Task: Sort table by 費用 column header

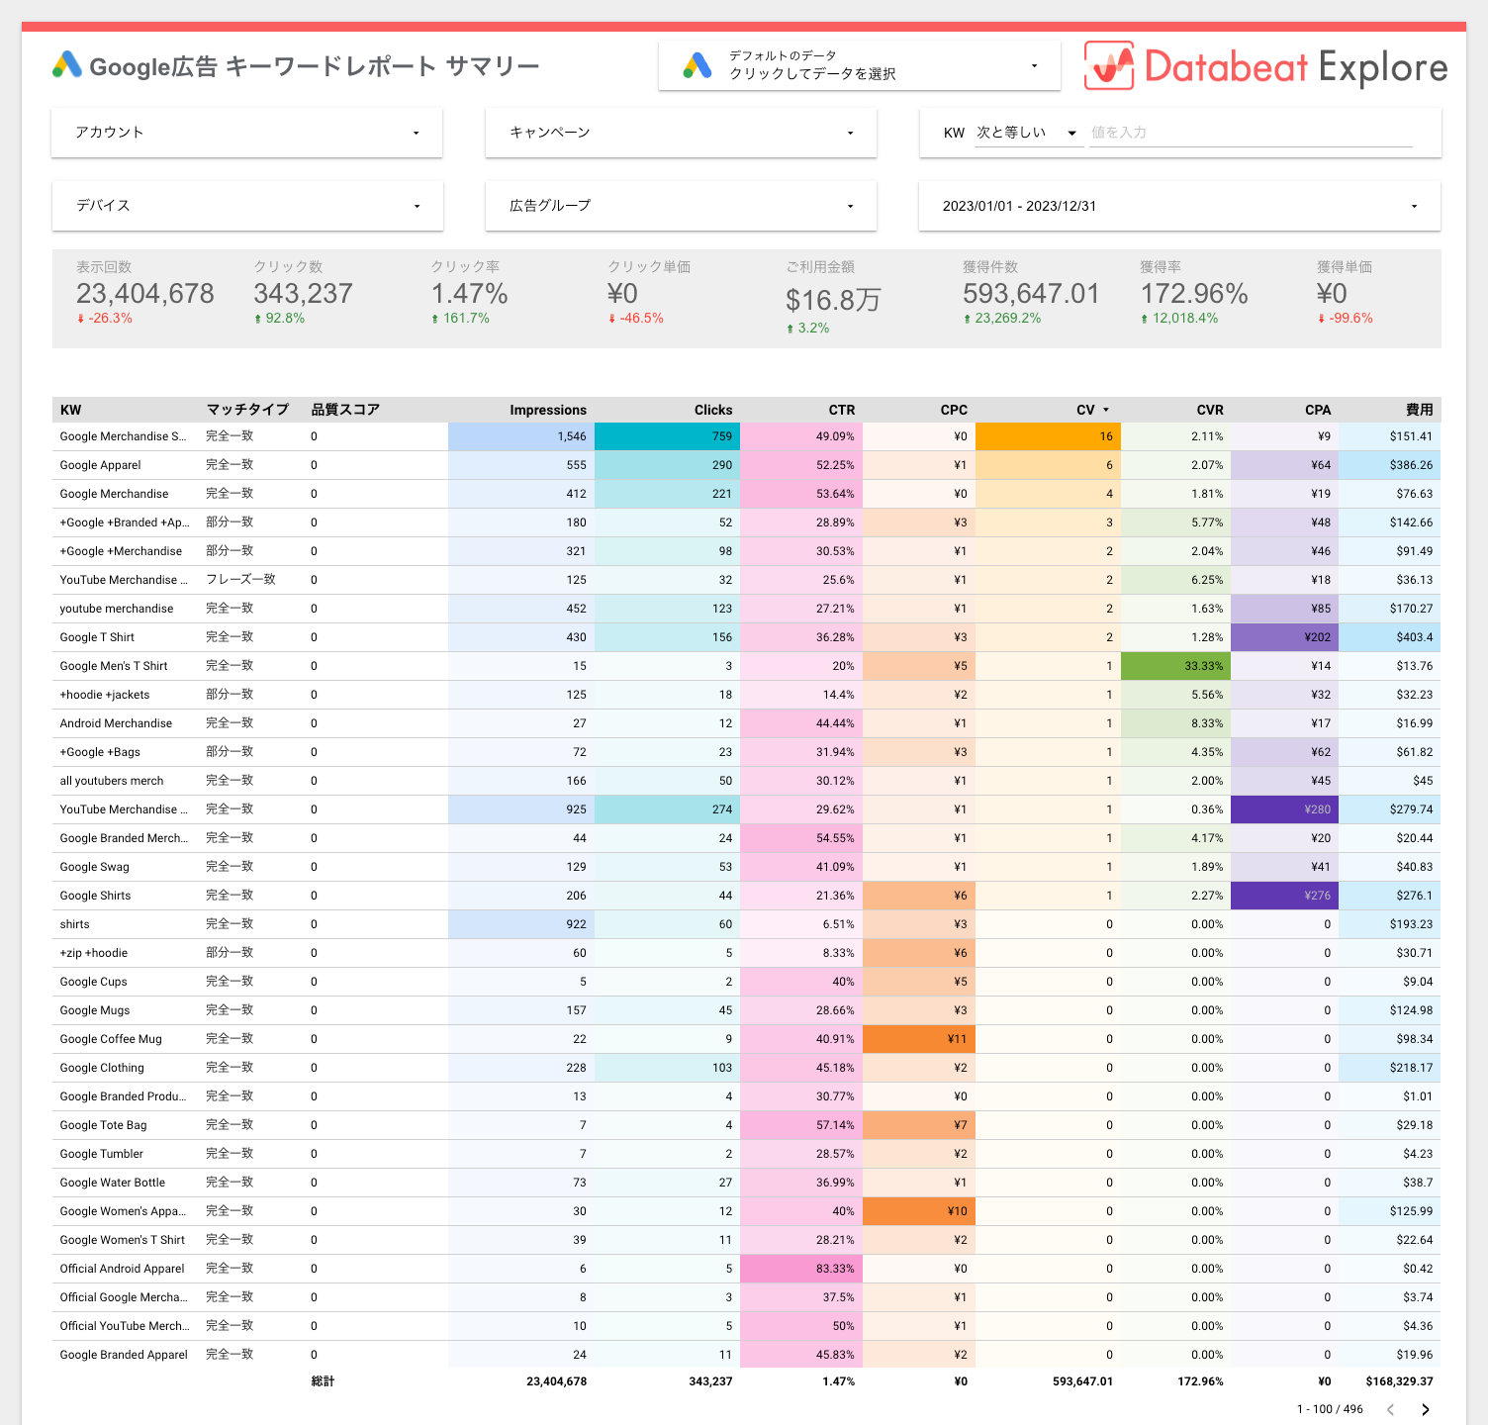Action: [1420, 410]
